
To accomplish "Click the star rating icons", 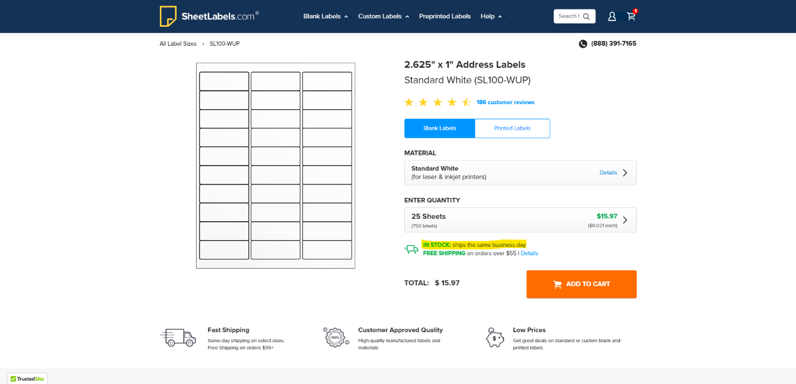I will pos(438,102).
